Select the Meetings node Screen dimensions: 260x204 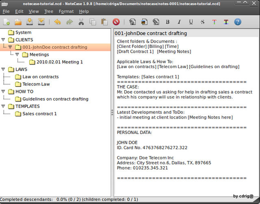pos(39,54)
